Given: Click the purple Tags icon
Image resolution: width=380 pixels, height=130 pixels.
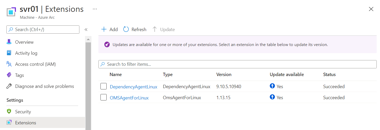Looking at the screenshot, I should (9, 75).
